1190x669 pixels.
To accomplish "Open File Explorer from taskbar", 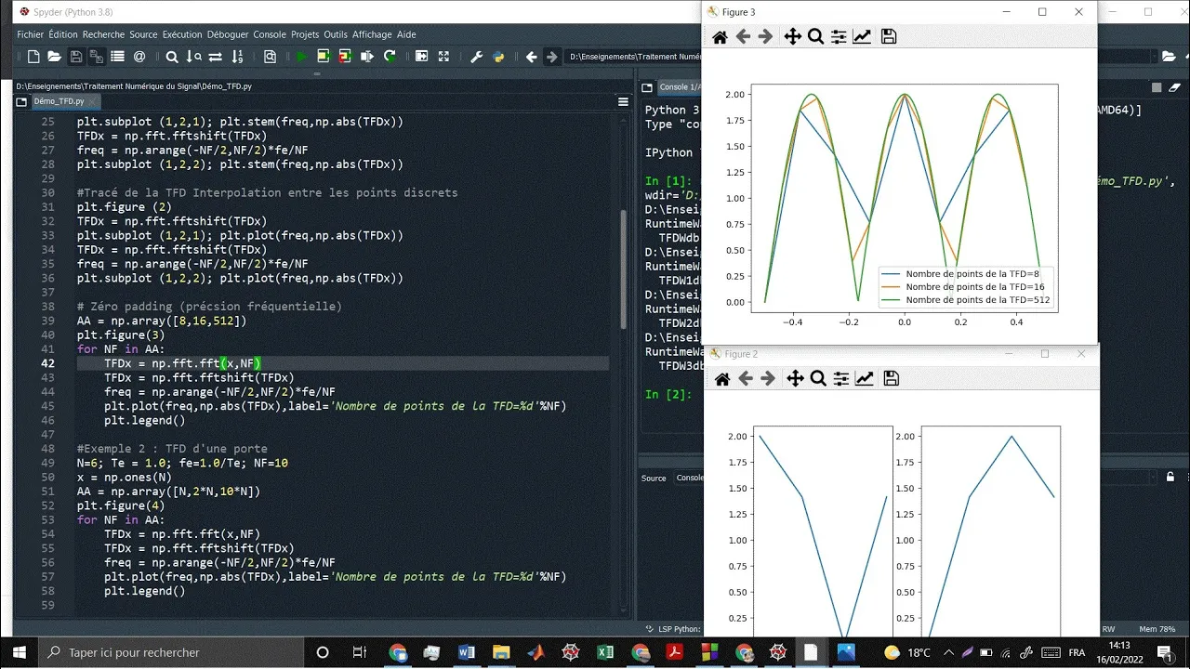I will [501, 652].
